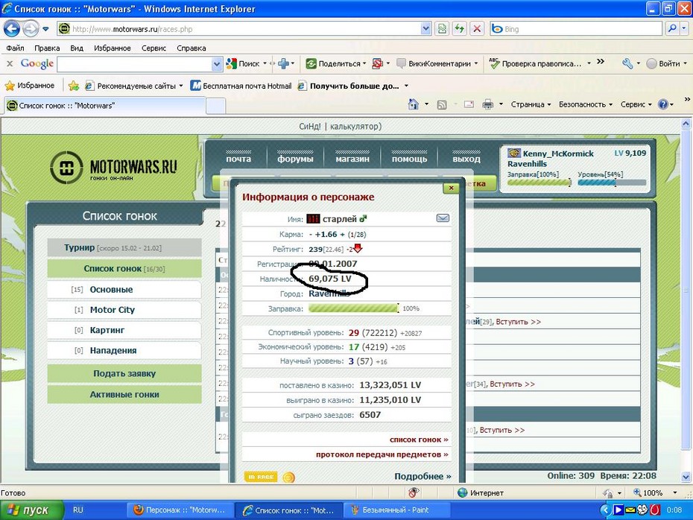Click the Bing search magnifier icon
This screenshot has height=520, width=693.
coord(672,29)
